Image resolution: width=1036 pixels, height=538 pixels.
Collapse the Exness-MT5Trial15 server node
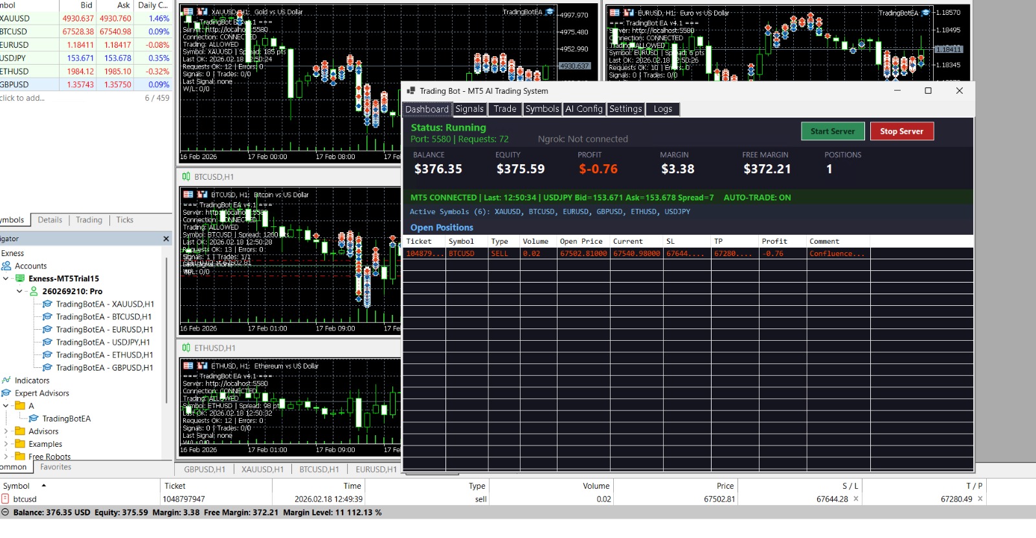pos(6,279)
